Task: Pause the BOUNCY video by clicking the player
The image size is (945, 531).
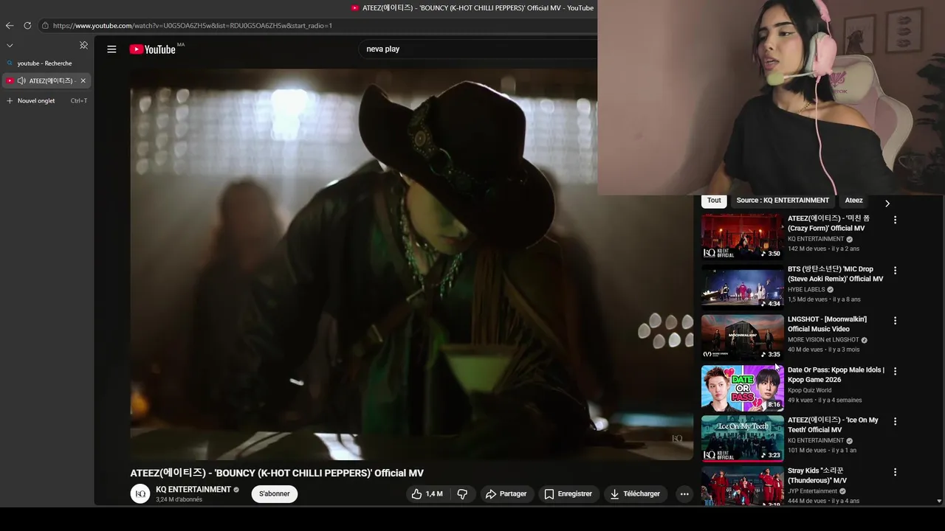Action: [412, 264]
